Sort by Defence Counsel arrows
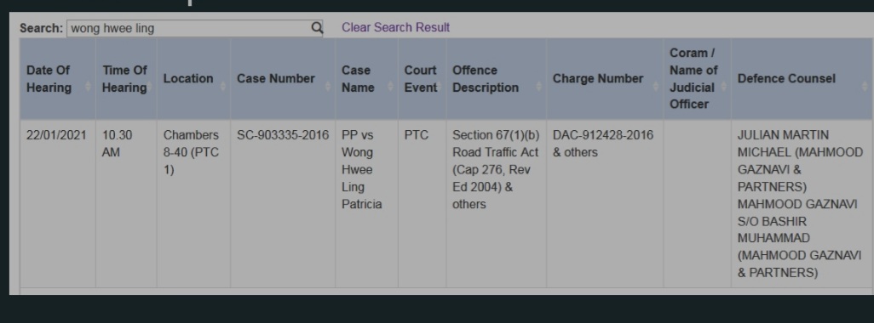Image resolution: width=874 pixels, height=323 pixels. point(865,86)
